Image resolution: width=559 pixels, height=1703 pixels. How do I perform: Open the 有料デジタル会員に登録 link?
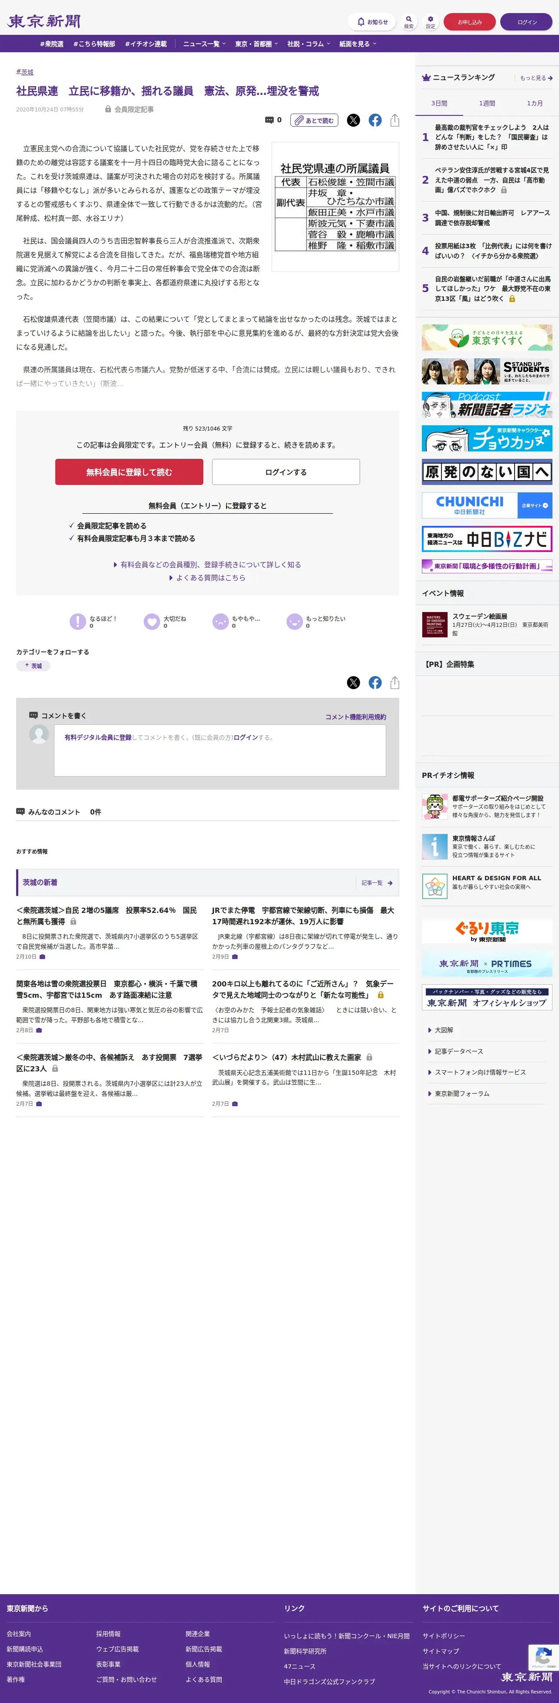pyautogui.click(x=98, y=737)
